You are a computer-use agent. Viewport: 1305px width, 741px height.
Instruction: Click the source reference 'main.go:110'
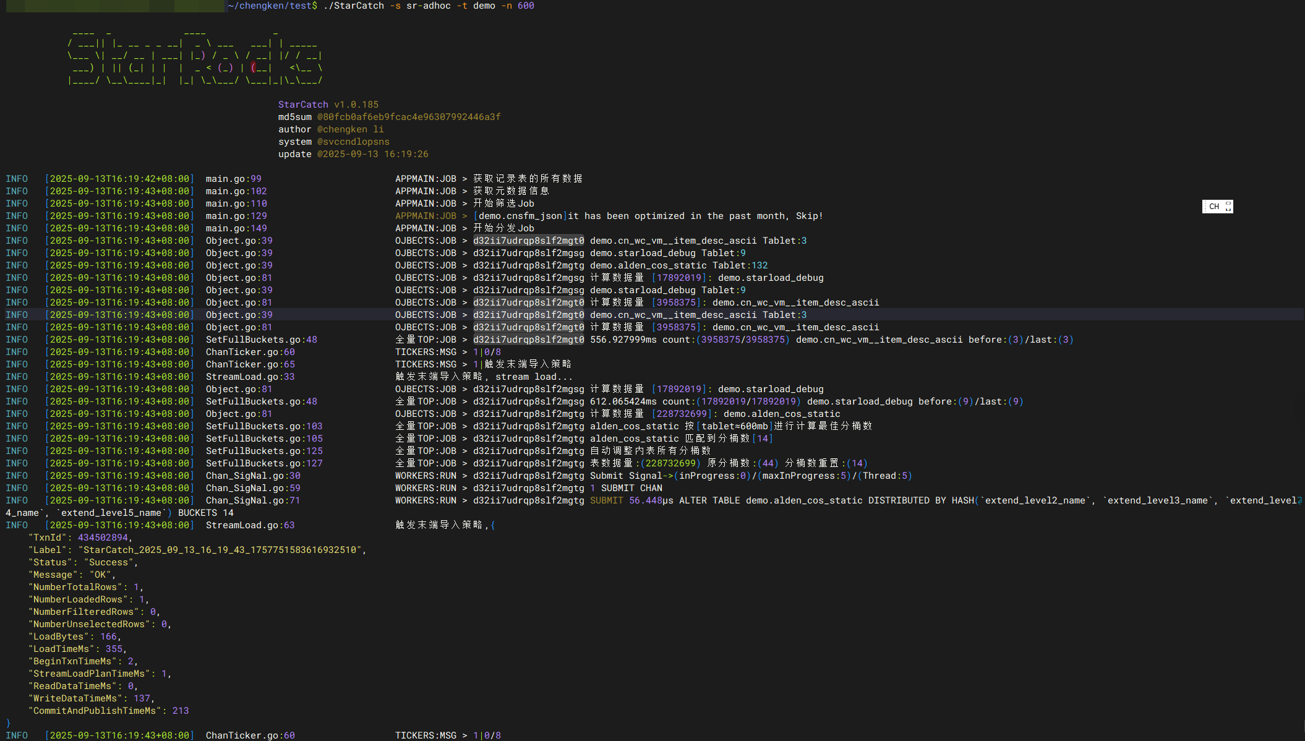click(236, 203)
